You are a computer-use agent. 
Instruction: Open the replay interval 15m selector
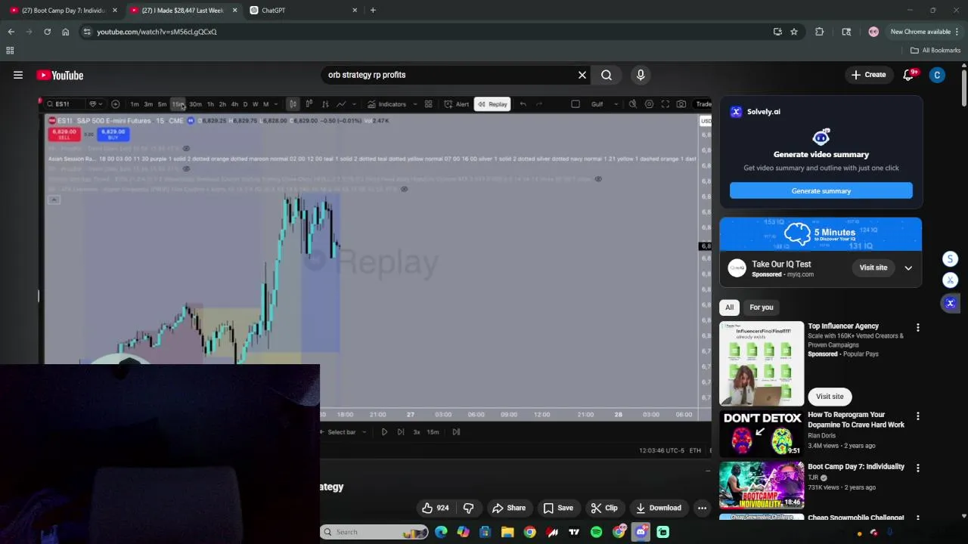point(433,432)
